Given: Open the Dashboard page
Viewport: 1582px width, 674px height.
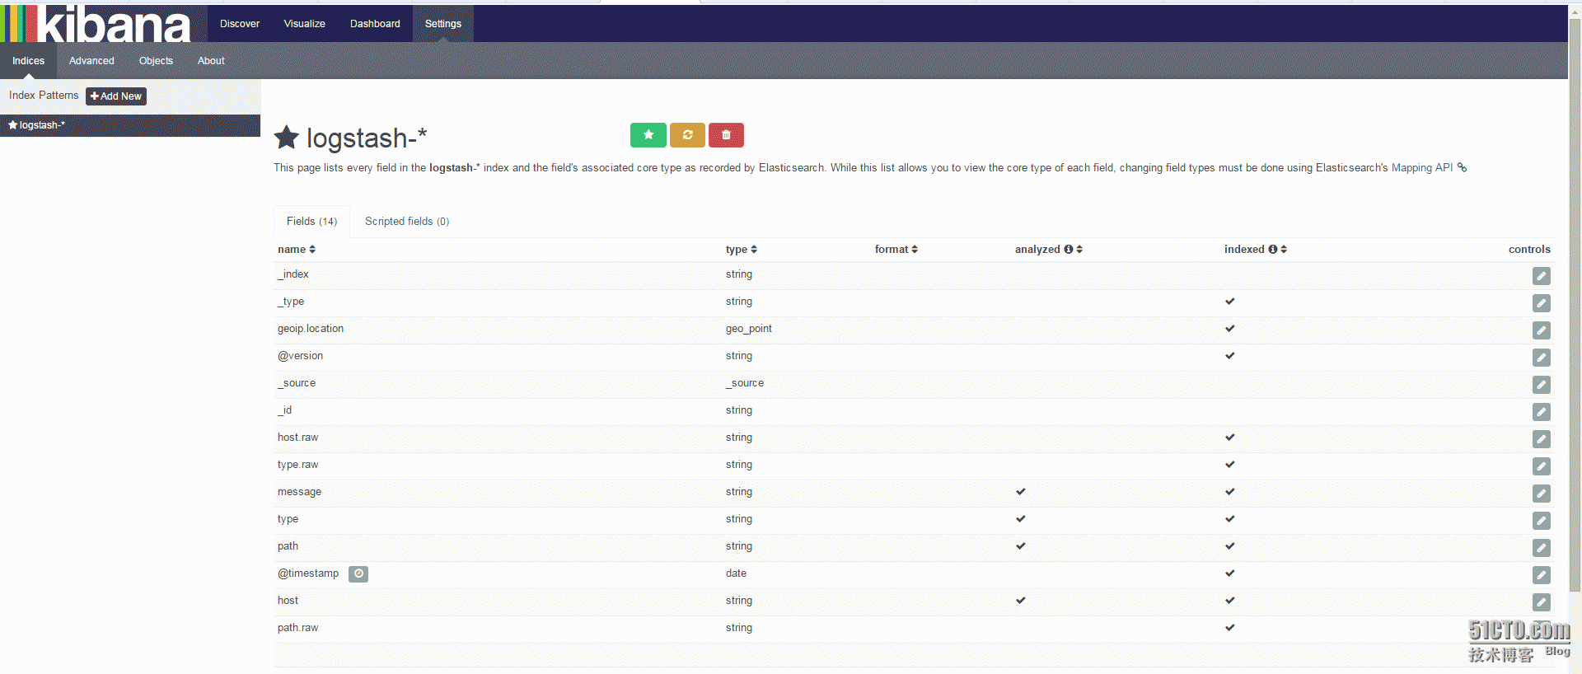Looking at the screenshot, I should pyautogui.click(x=375, y=24).
